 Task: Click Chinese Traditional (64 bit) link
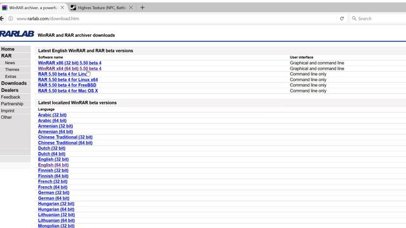65,142
